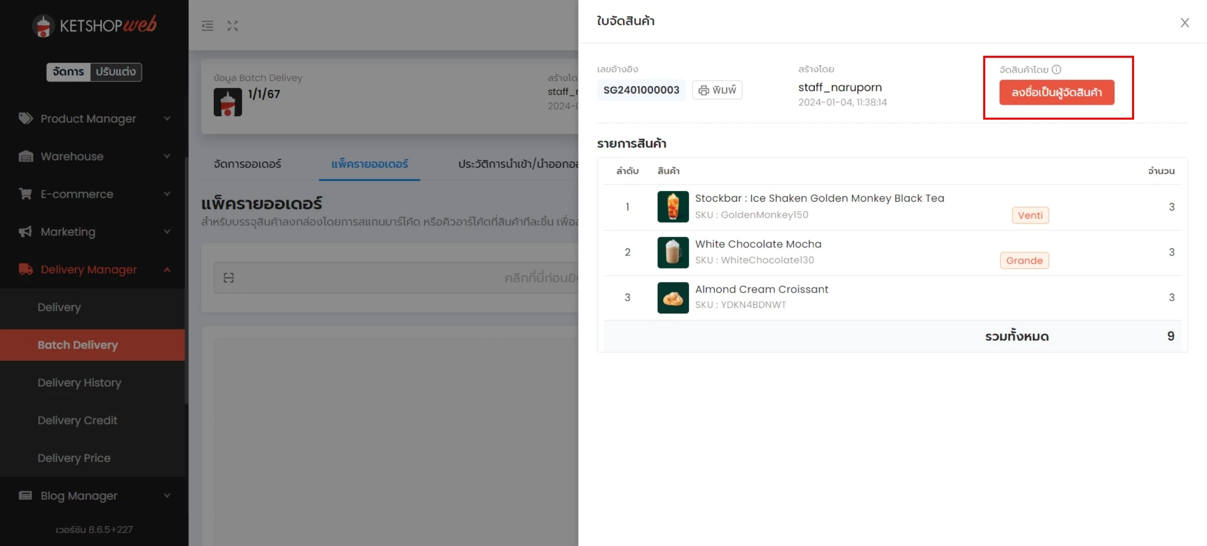Switch to the ปรับแต่ง mode toggle
This screenshot has width=1207, height=546.
(x=116, y=72)
